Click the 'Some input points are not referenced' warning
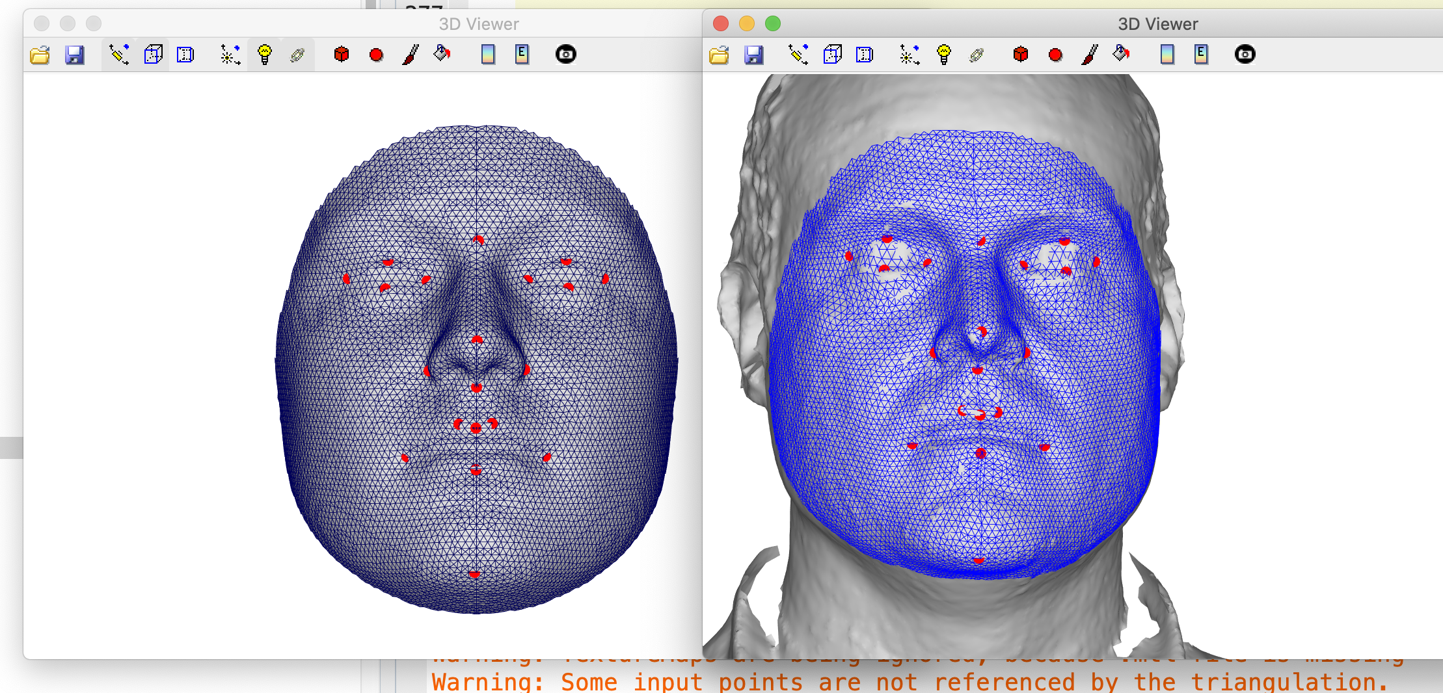 [x=910, y=682]
